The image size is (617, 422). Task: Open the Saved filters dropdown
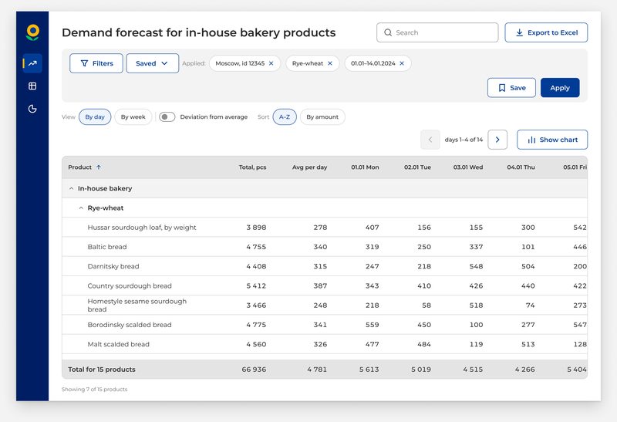tap(152, 63)
